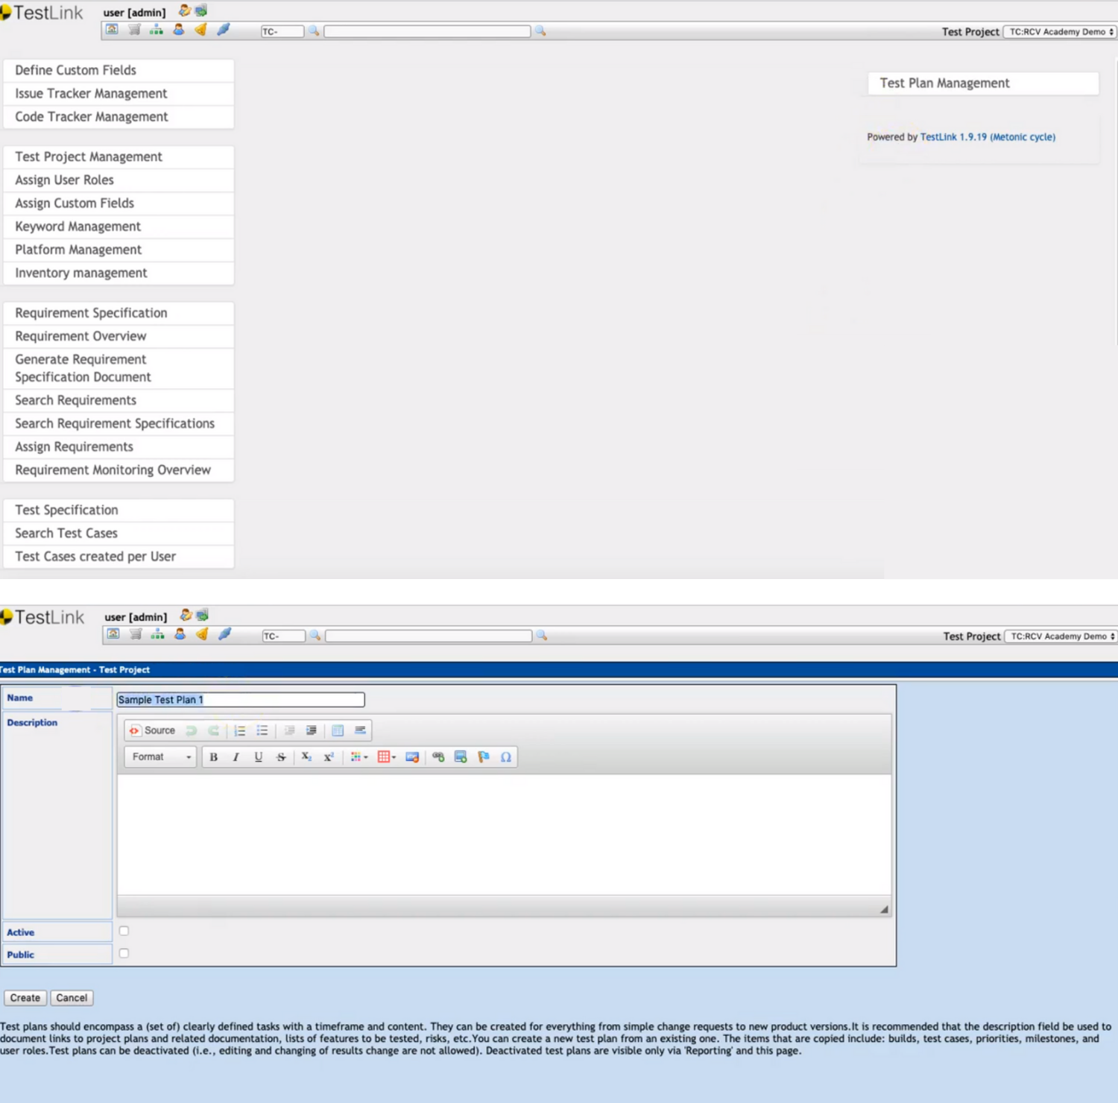
Task: Open Keyword Management from the sidebar
Action: [x=77, y=226]
